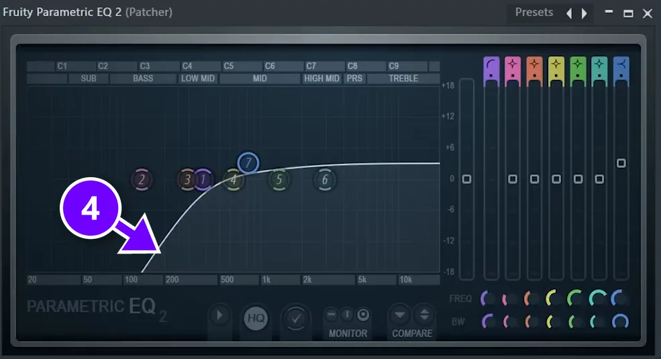Click the band 2 level slider handle
The height and width of the screenshot is (359, 661).
[513, 179]
